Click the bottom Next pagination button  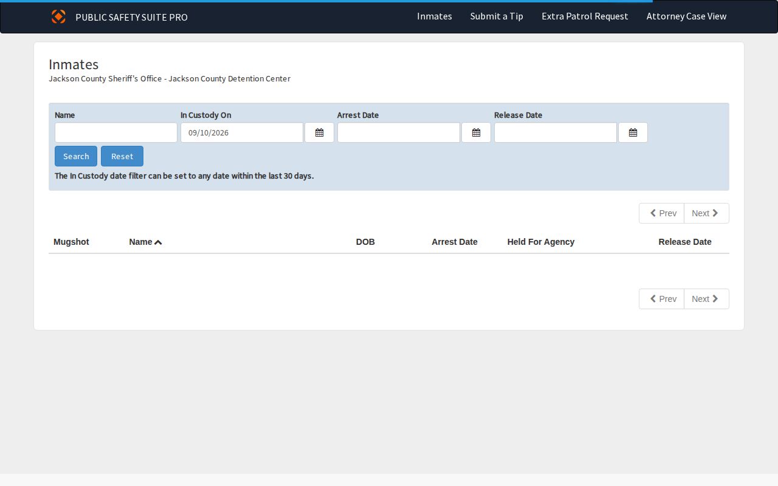click(706, 299)
